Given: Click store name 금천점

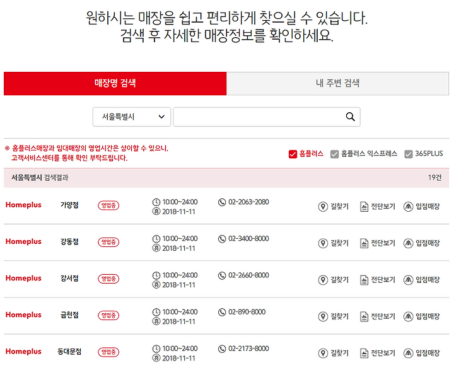Looking at the screenshot, I should pos(69,315).
